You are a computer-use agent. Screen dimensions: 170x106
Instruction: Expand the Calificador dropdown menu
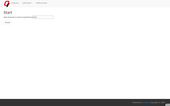[27, 3]
